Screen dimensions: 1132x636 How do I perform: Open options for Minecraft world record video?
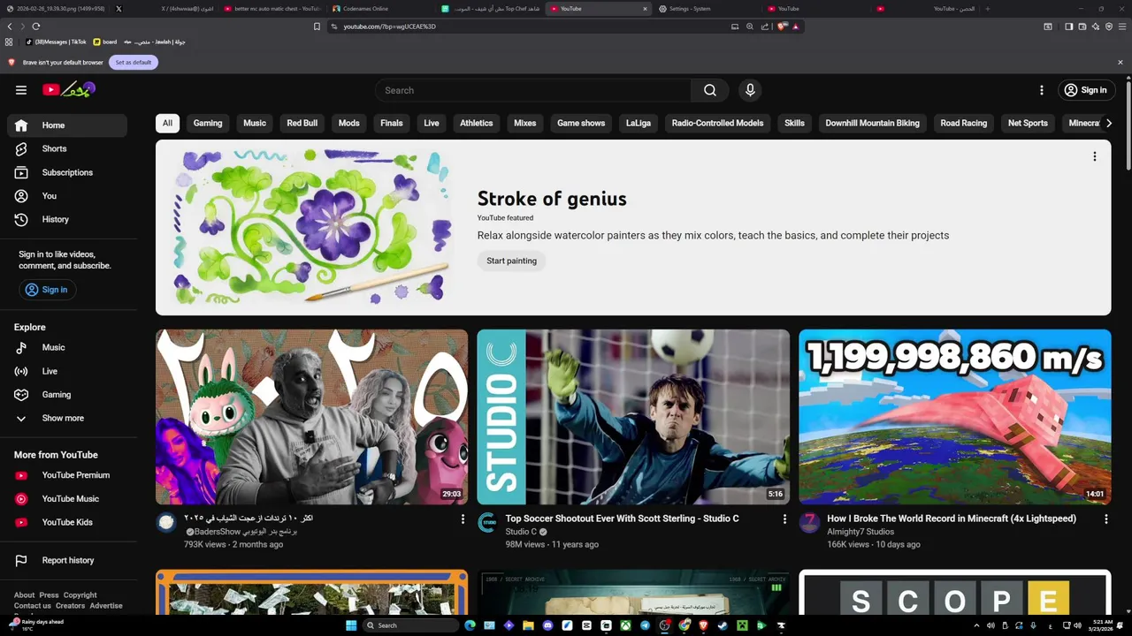pos(1106,519)
